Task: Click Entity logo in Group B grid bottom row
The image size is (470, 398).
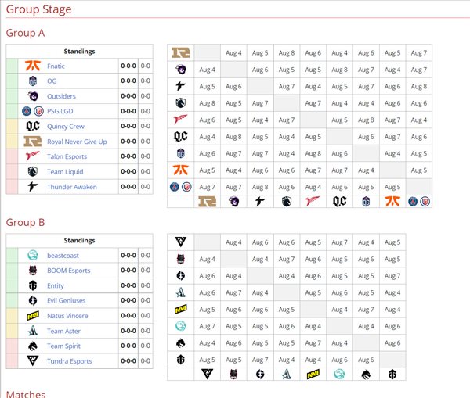Action: click(x=392, y=374)
